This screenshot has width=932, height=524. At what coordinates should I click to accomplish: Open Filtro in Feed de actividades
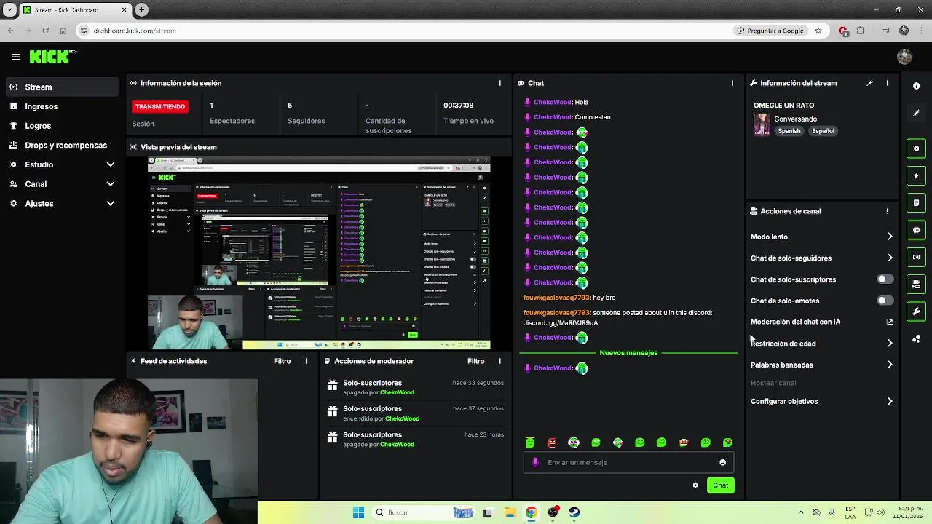tap(282, 361)
